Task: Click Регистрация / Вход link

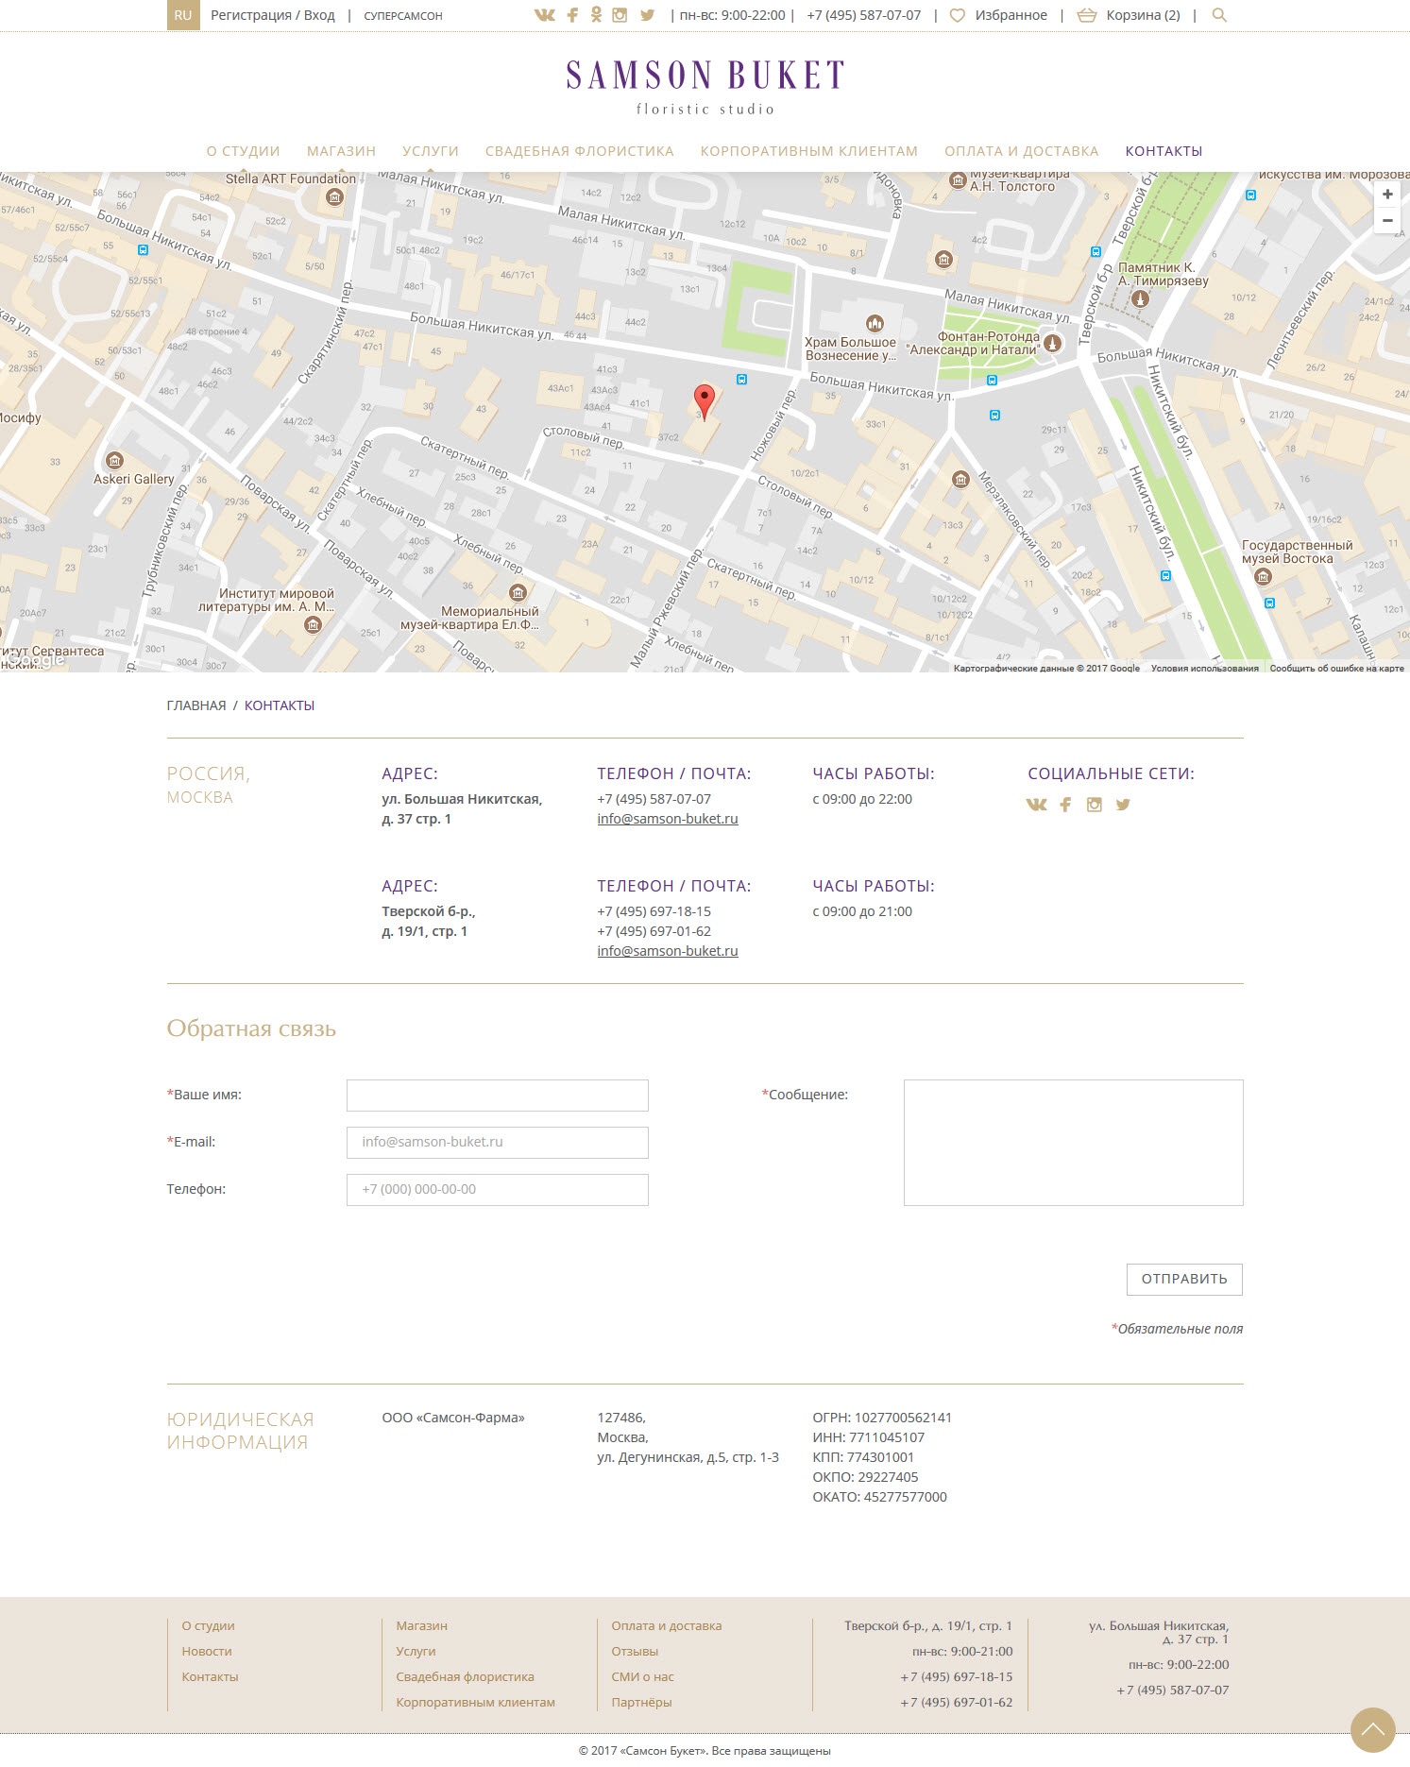Action: coord(273,15)
